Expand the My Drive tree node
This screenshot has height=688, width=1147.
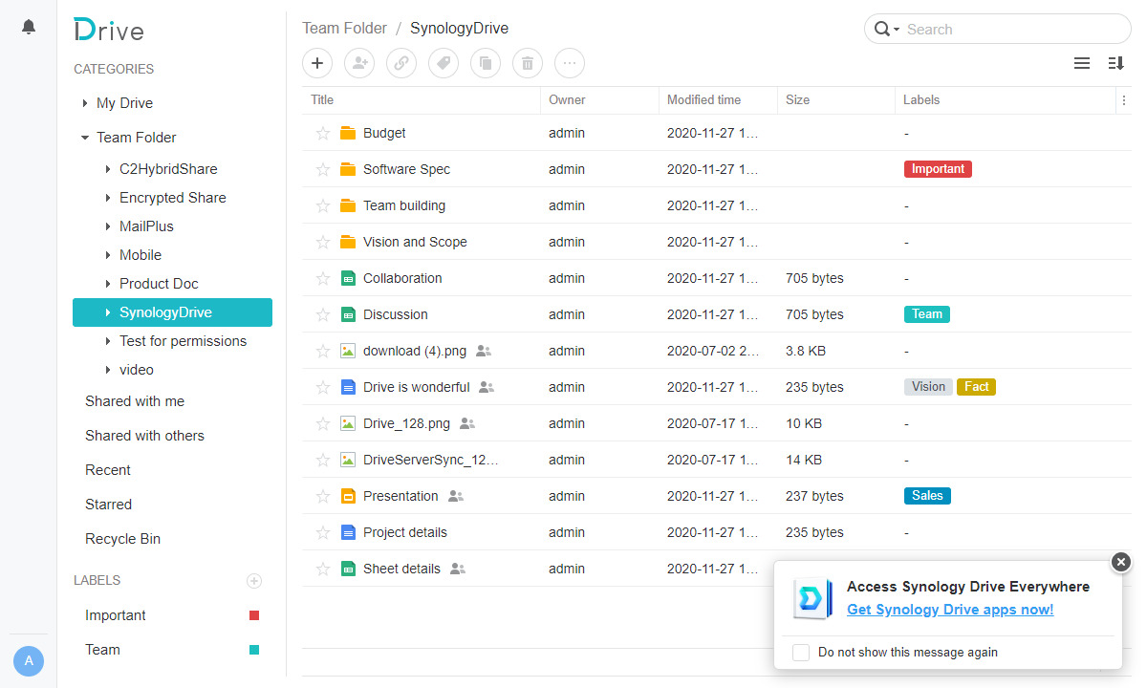coord(85,103)
